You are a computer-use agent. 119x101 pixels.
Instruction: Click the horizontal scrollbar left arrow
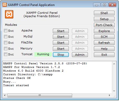point(5,95)
